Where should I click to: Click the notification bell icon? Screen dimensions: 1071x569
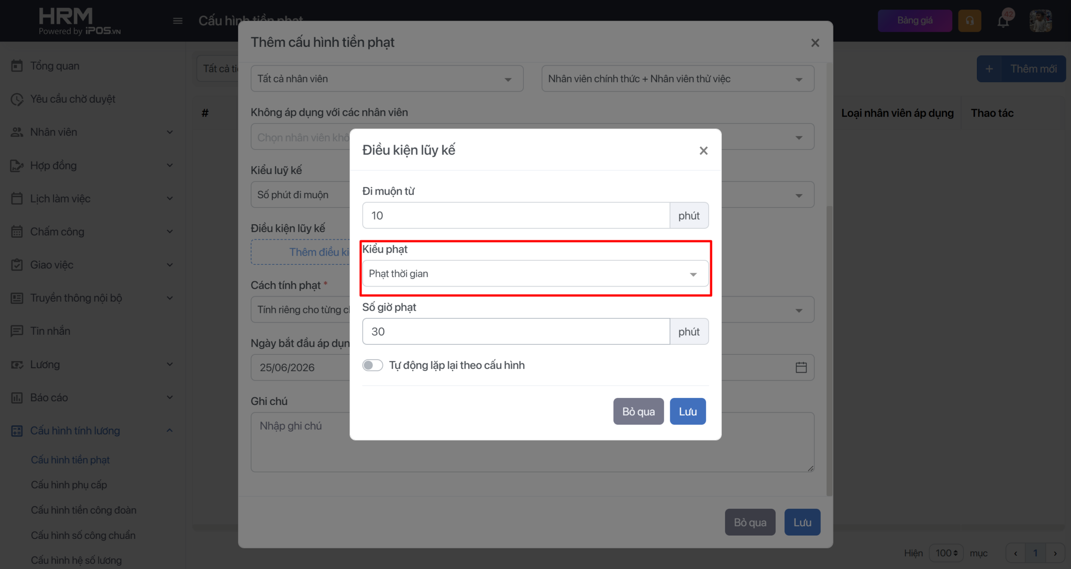[x=1003, y=21]
